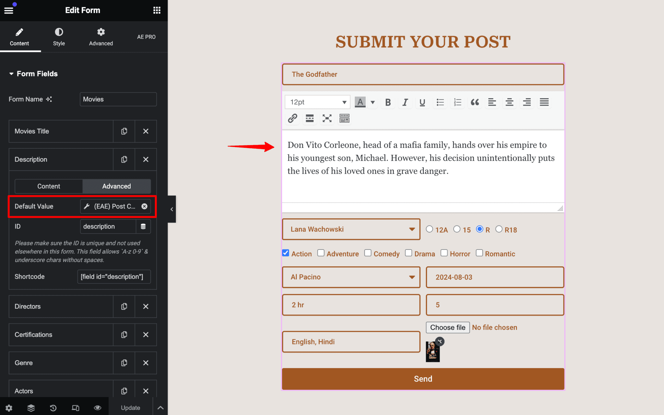
Task: Toggle bold formatting in the description editor
Action: coord(387,102)
